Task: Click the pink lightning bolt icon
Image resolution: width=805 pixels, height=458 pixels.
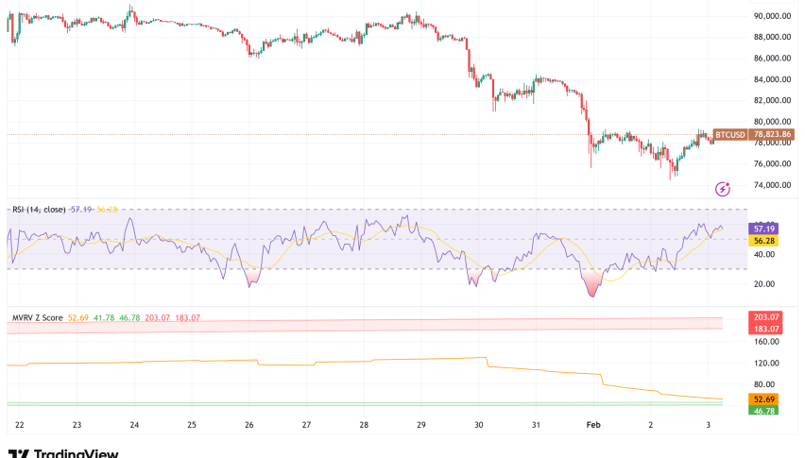Action: 723,190
